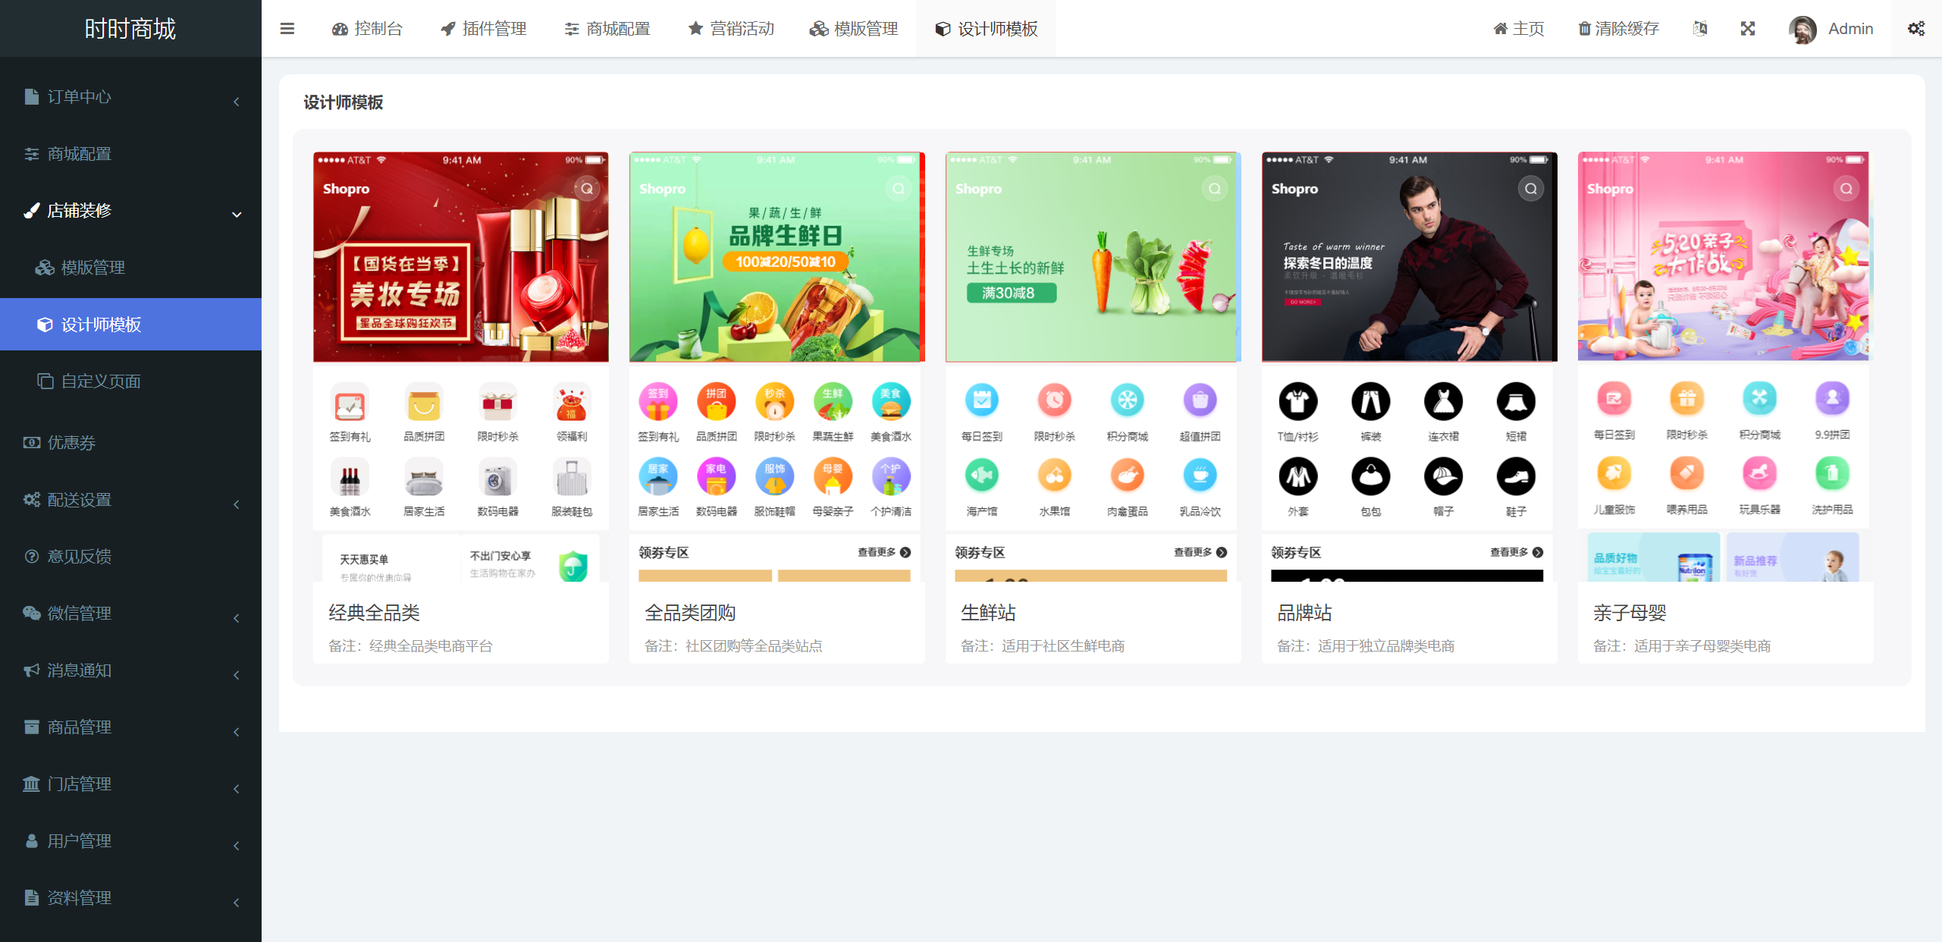Expand the 订单中心 sidebar menu
Screen dimensions: 1942x942
coord(130,97)
